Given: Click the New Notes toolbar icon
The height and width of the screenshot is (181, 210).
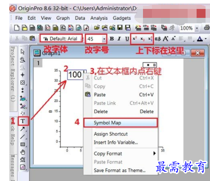Looking at the screenshot, I should [x=79, y=28].
